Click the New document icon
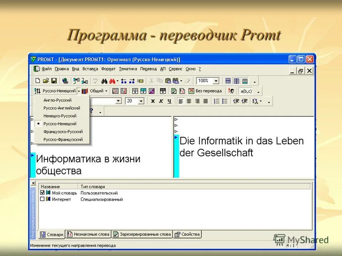The width and height of the screenshot is (342, 256). (x=37, y=81)
